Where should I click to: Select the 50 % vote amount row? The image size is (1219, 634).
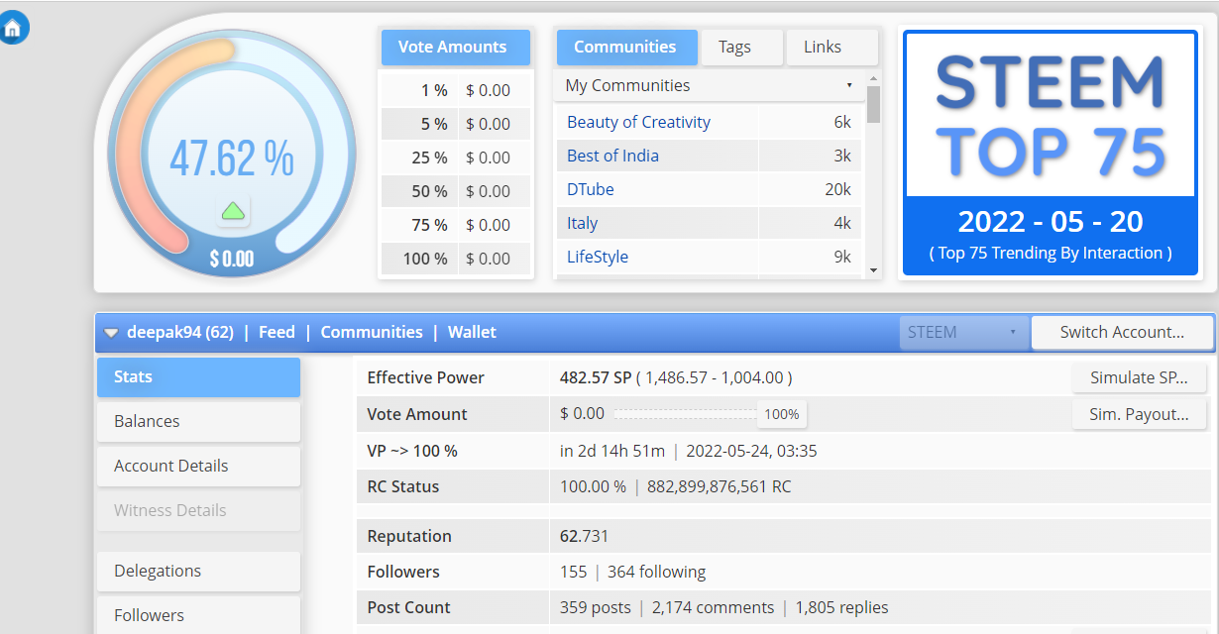(x=456, y=191)
